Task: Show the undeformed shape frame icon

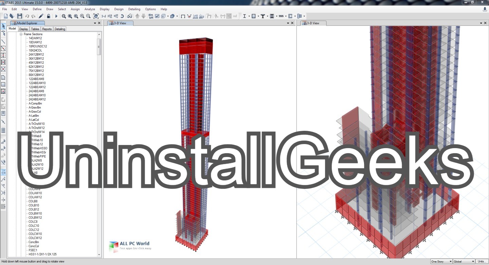Action: 183,16
